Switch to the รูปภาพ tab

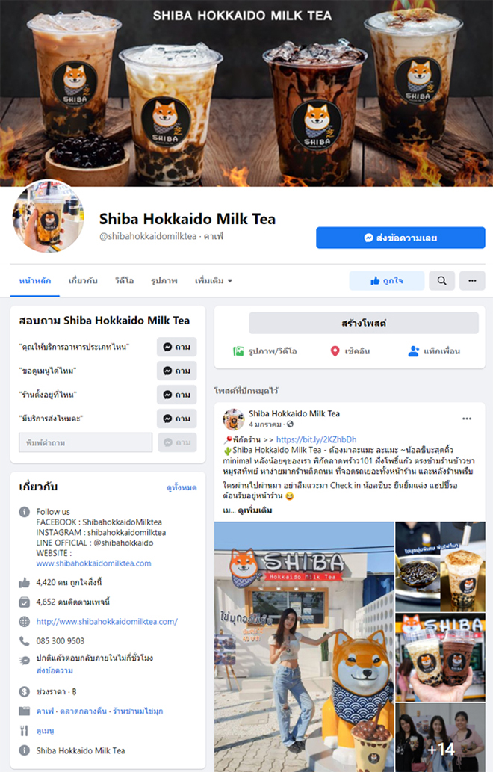click(x=164, y=281)
